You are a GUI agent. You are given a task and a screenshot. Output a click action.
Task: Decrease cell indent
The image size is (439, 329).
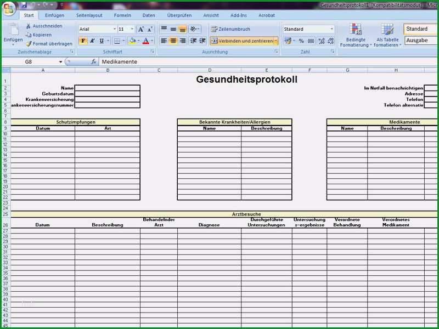click(193, 41)
